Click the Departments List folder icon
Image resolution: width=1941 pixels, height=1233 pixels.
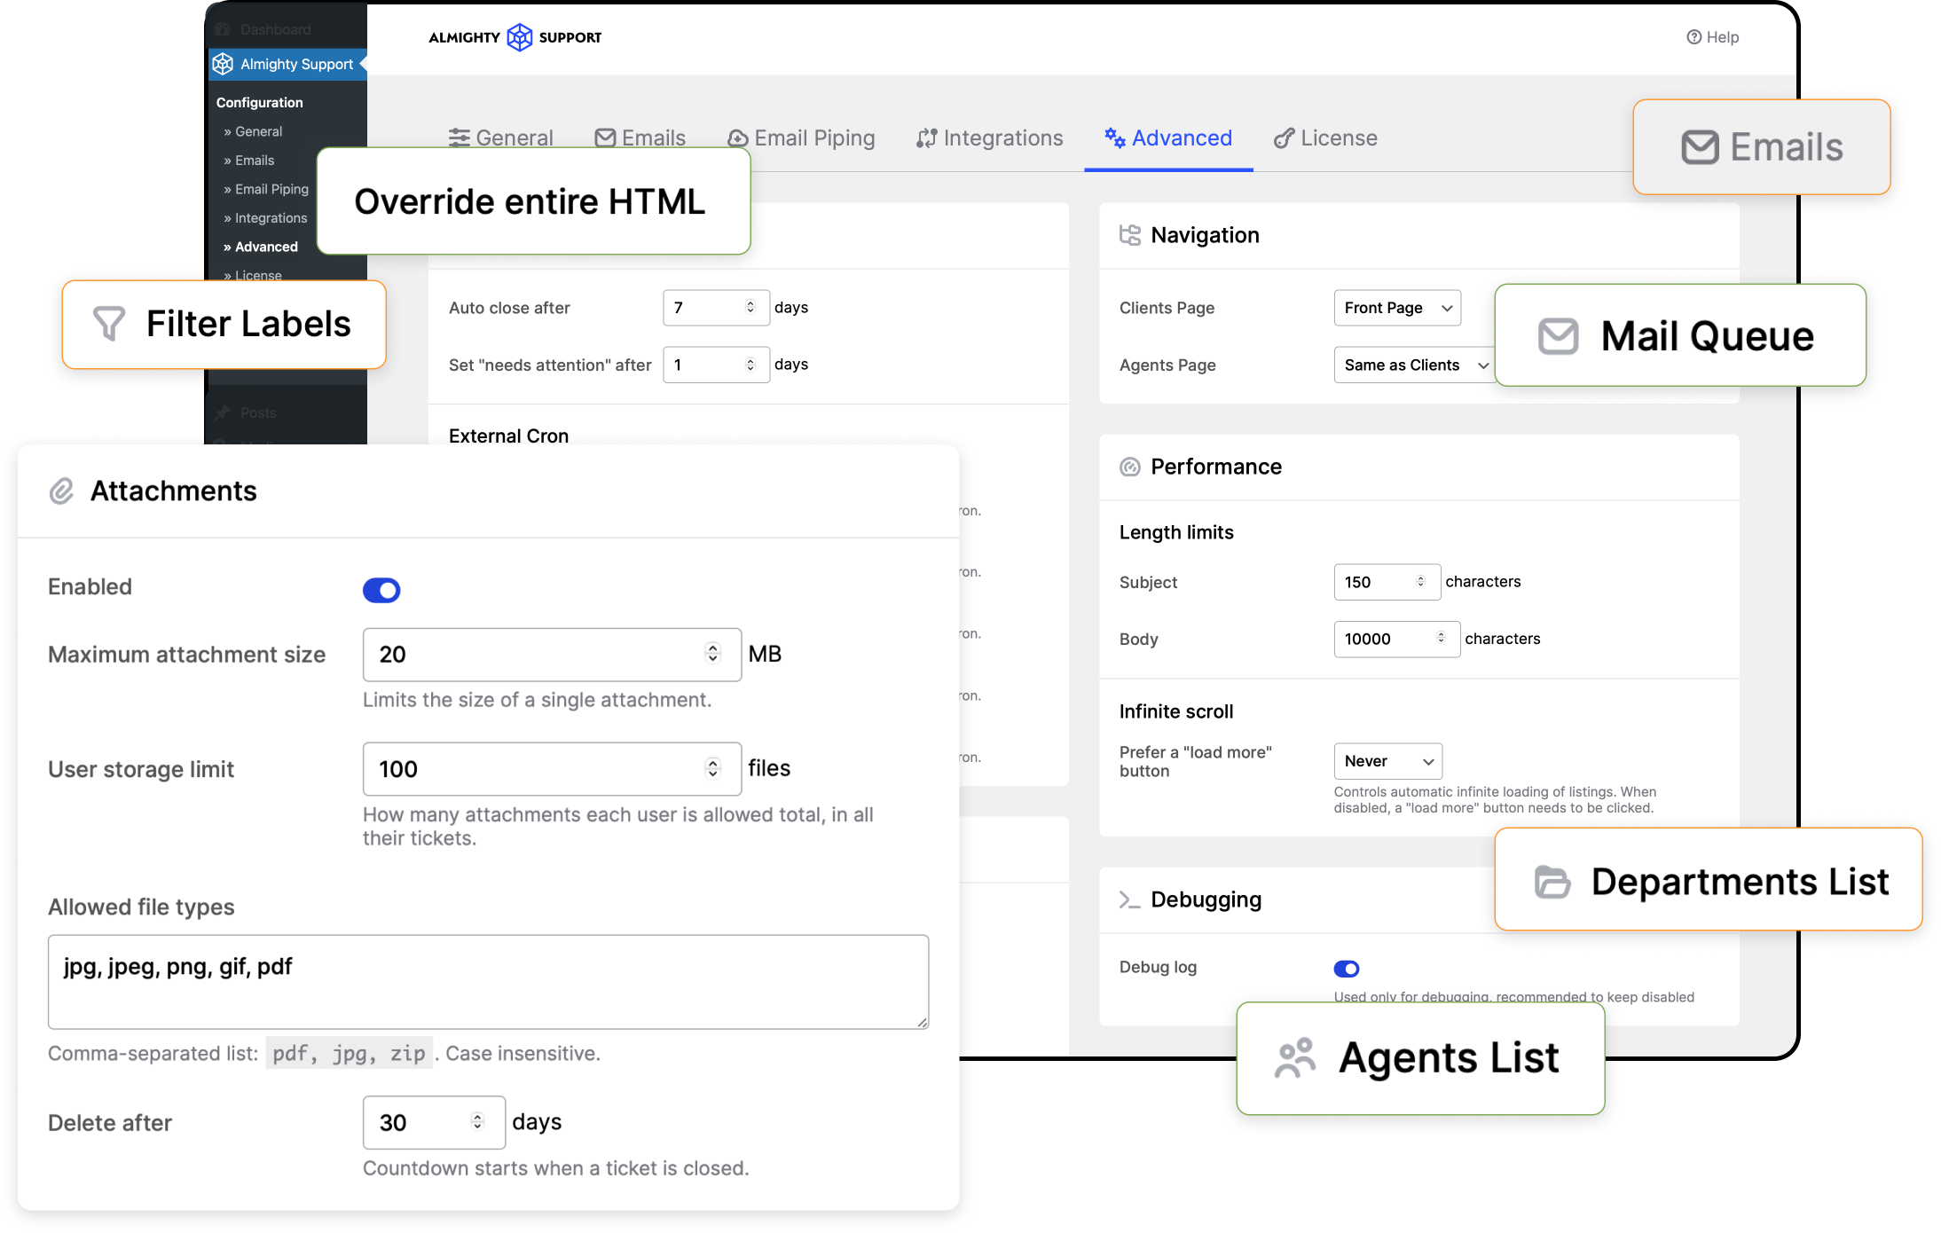tap(1552, 881)
